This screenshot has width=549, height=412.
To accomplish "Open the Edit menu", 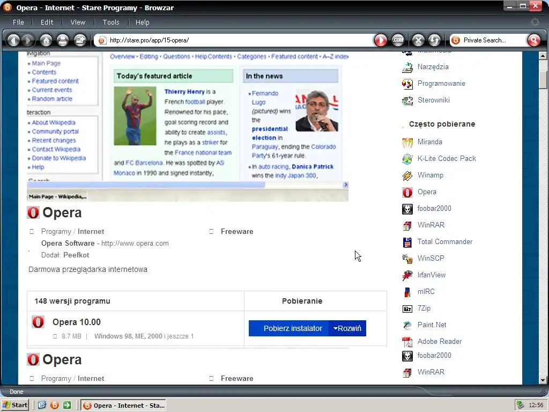I will point(47,22).
